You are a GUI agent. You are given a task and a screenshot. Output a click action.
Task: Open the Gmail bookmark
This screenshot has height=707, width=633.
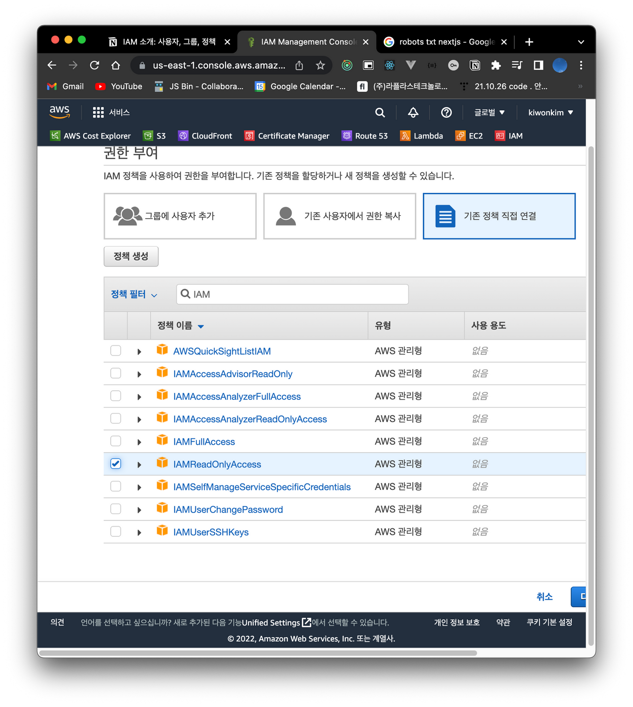click(65, 86)
